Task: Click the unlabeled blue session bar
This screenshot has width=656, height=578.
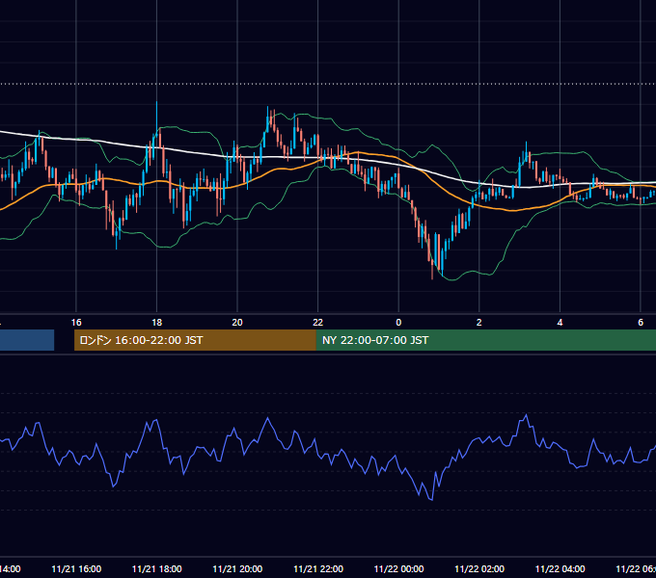Action: click(x=27, y=340)
